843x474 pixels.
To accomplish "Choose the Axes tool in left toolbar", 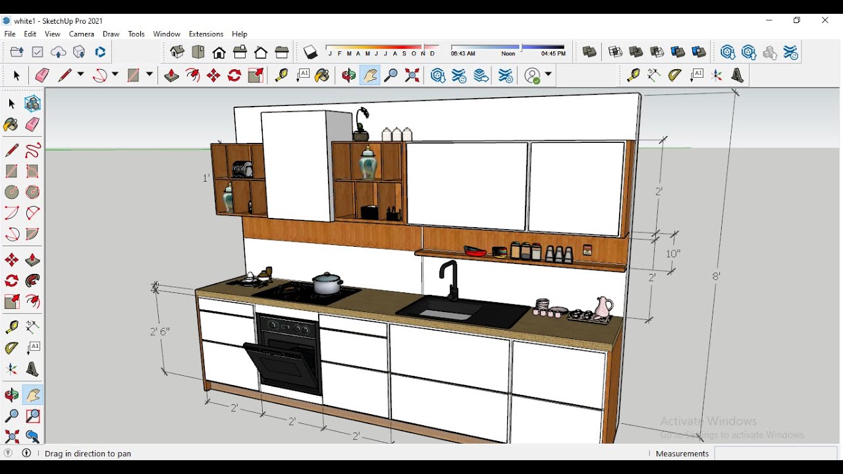I will 12,369.
